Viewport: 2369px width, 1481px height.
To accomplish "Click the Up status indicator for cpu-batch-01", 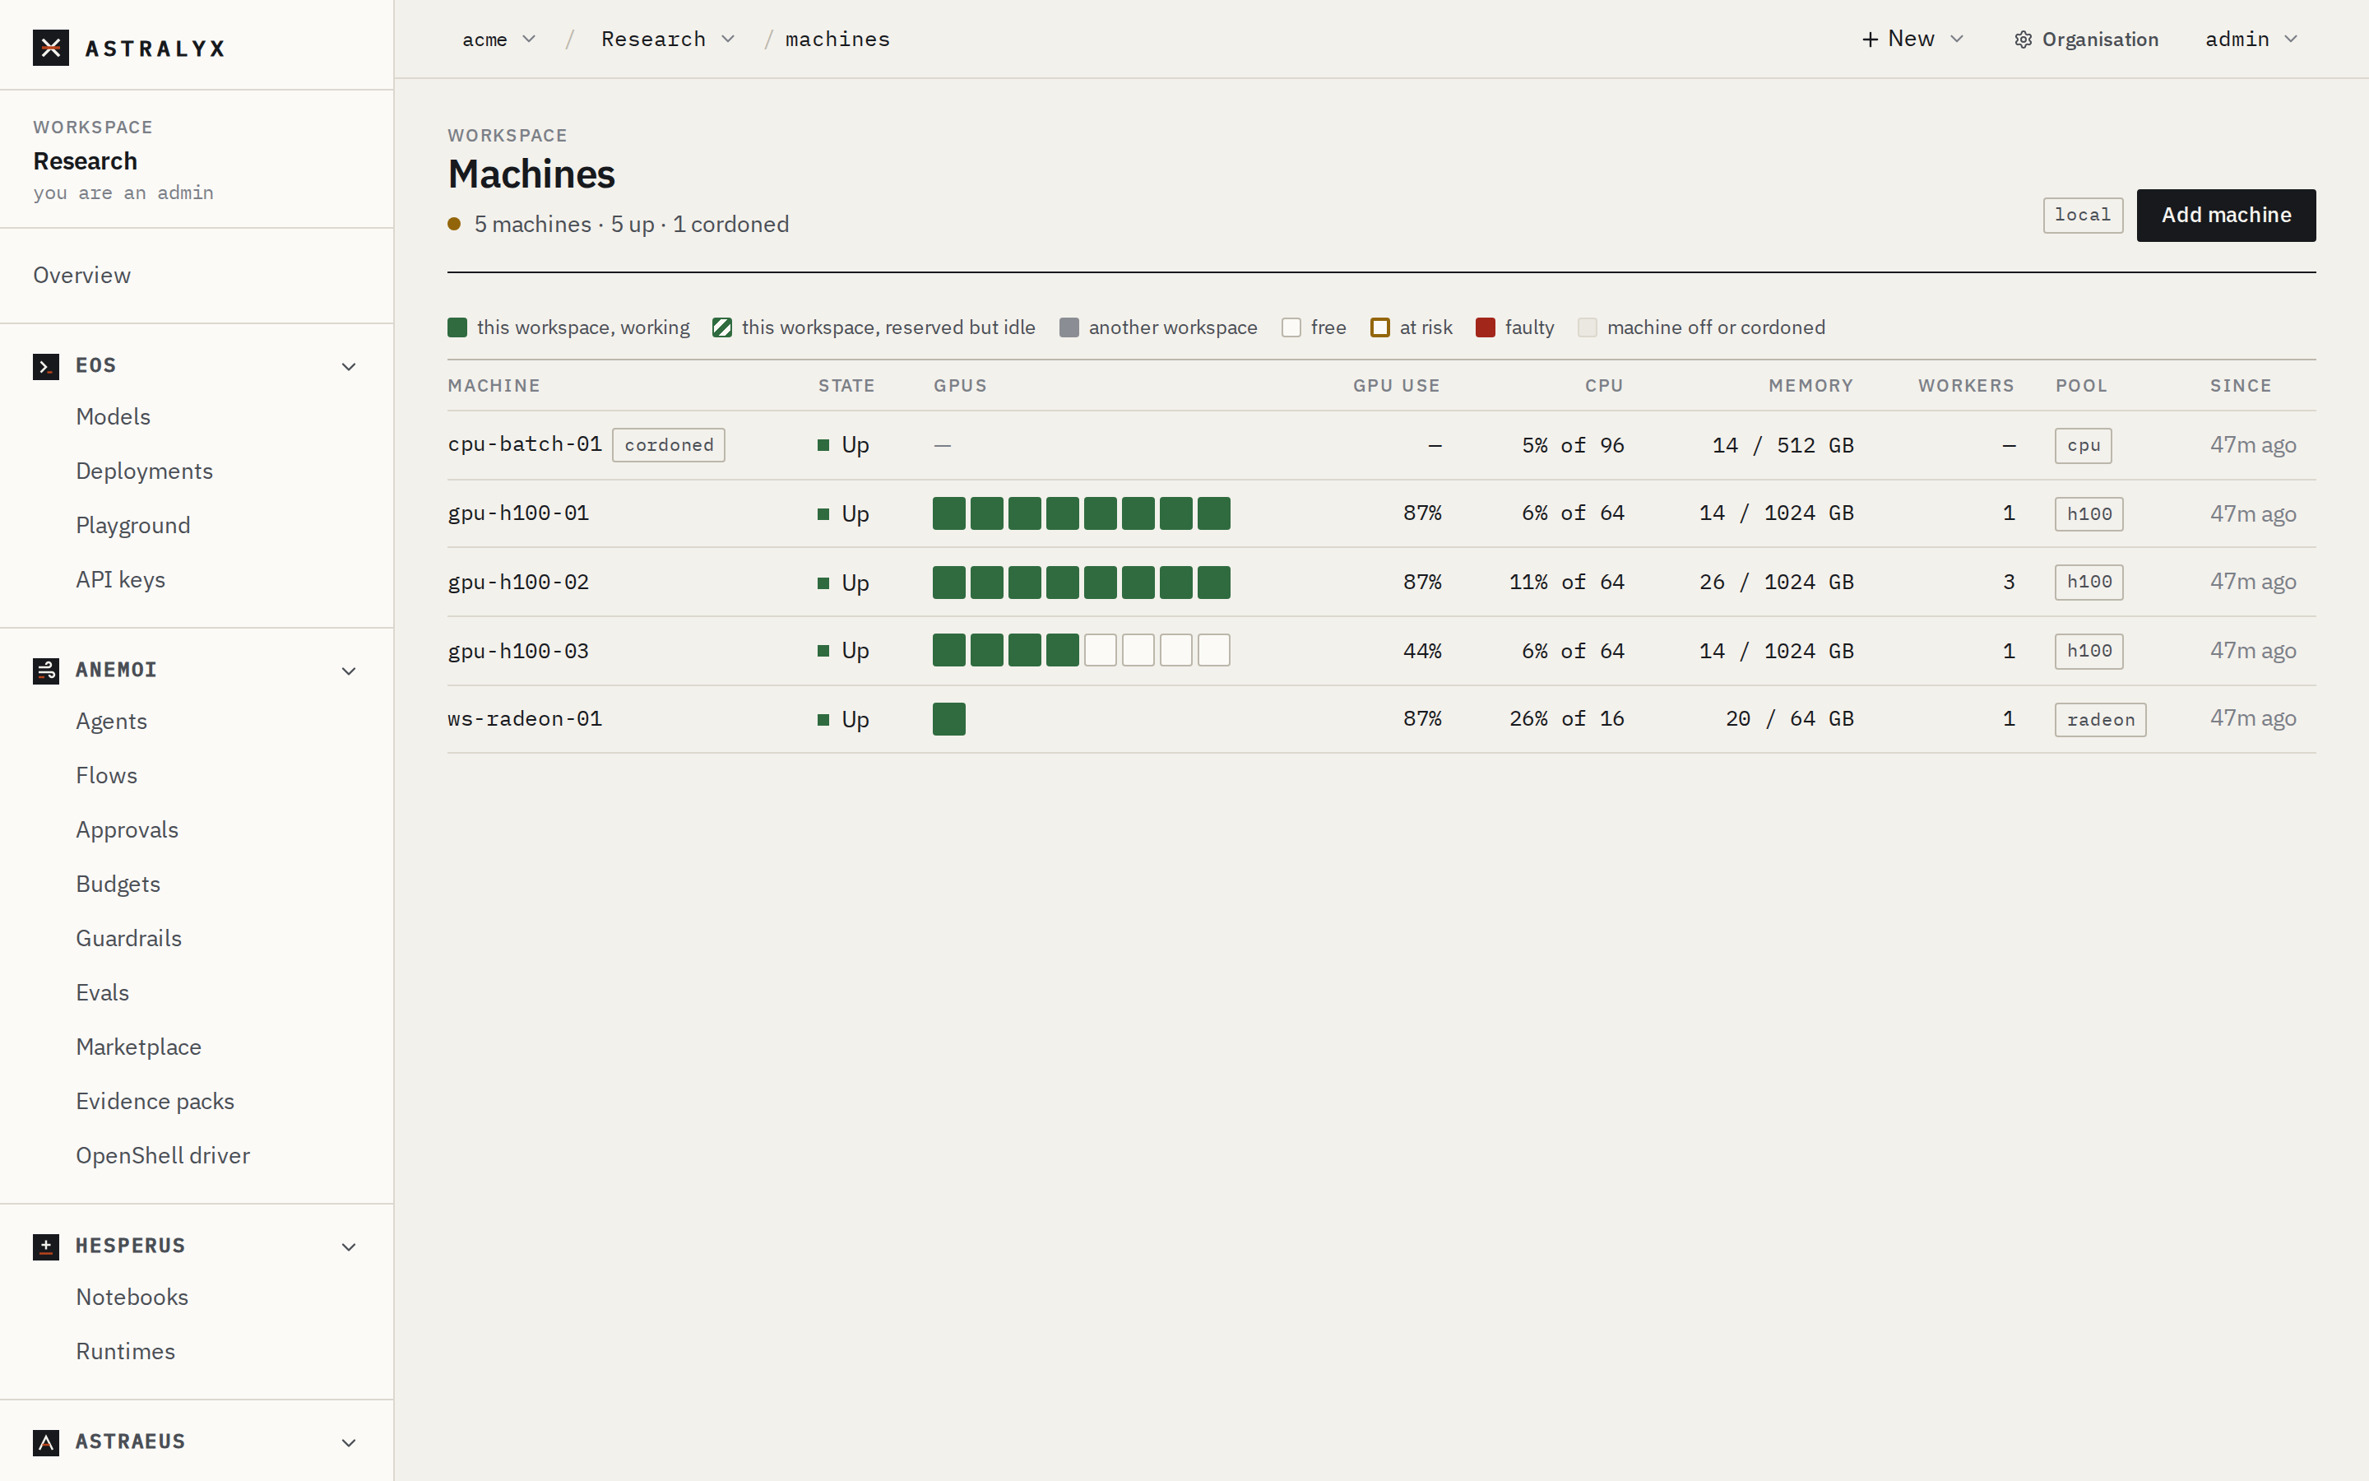I will point(843,446).
